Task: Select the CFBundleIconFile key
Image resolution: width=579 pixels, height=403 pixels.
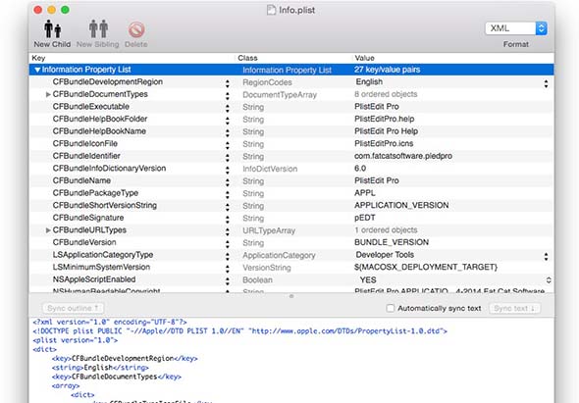Action: (x=85, y=143)
